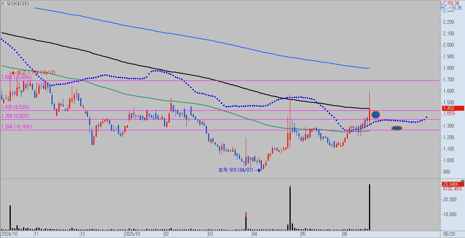Click the 06 month label on date axis
465x238 pixels.
[345, 233]
